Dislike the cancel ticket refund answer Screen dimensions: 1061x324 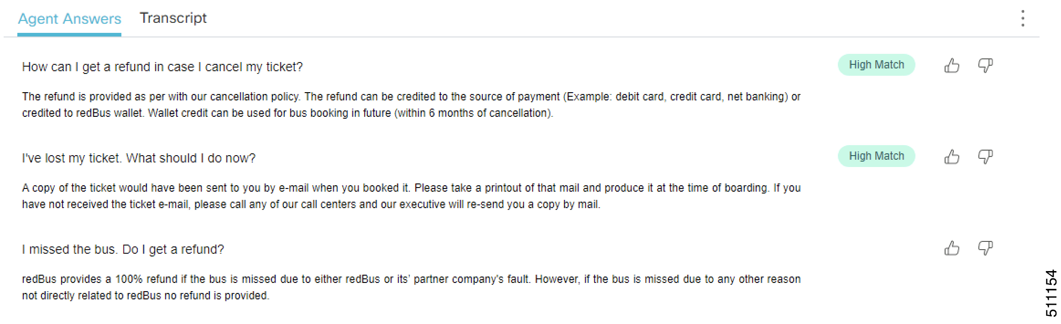[x=985, y=66]
